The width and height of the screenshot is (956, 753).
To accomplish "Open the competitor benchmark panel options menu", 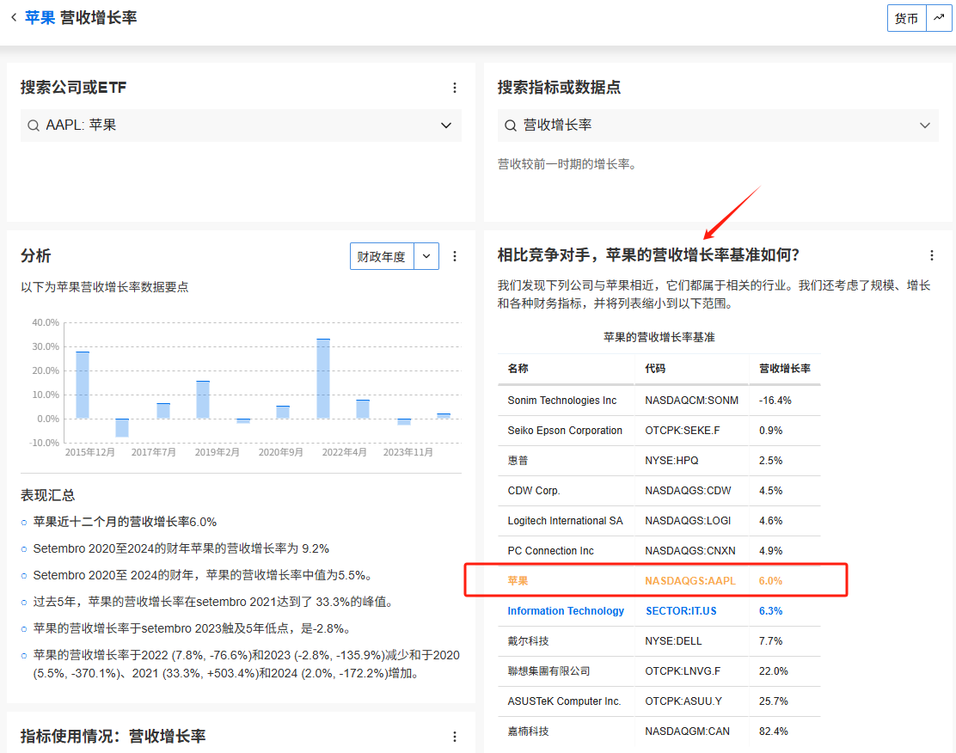I will 932,255.
